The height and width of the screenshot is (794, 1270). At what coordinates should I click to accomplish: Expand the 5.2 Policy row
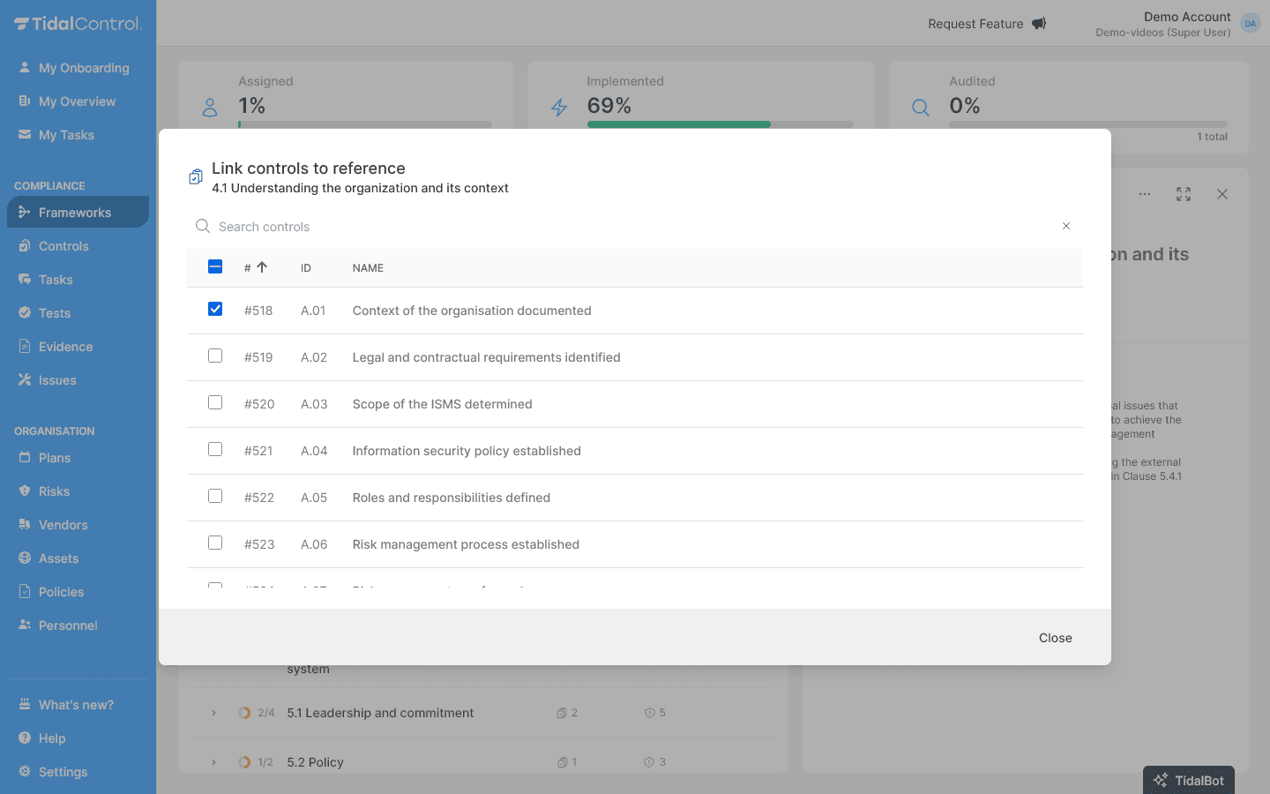[x=213, y=761]
